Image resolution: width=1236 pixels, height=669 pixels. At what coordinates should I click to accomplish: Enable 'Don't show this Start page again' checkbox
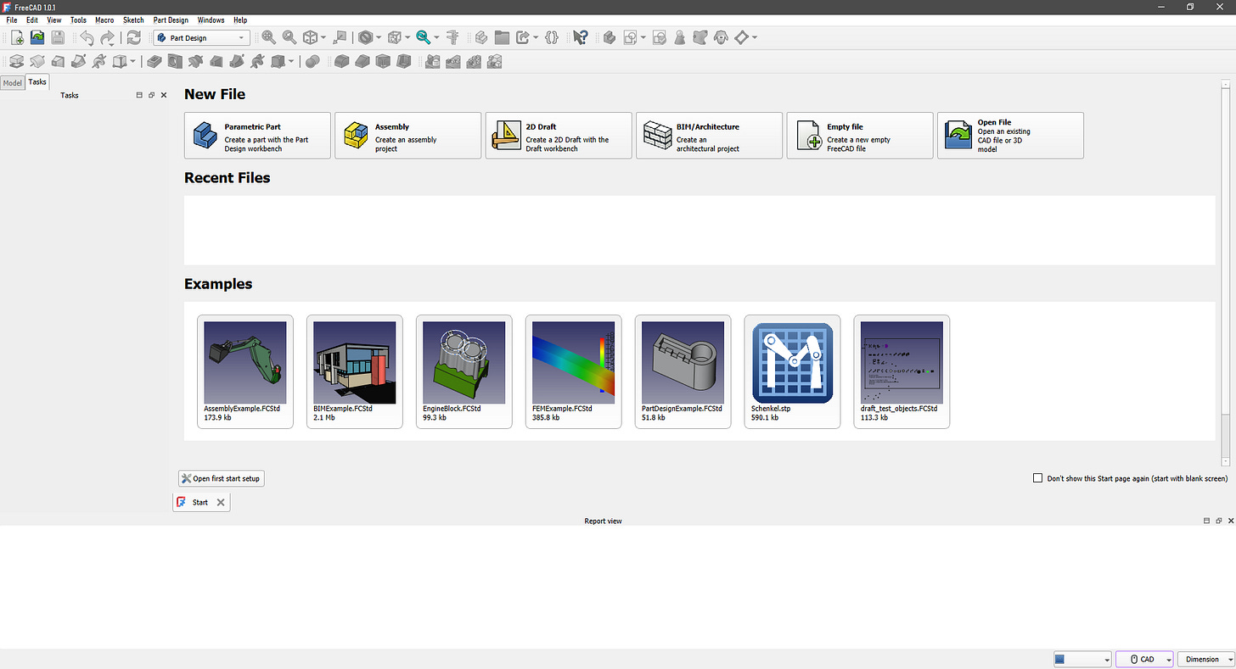[x=1037, y=478]
